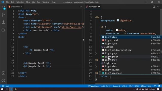Open the Run menu
Image resolution: width=162 pixels, height=91 pixels.
click(38, 2)
